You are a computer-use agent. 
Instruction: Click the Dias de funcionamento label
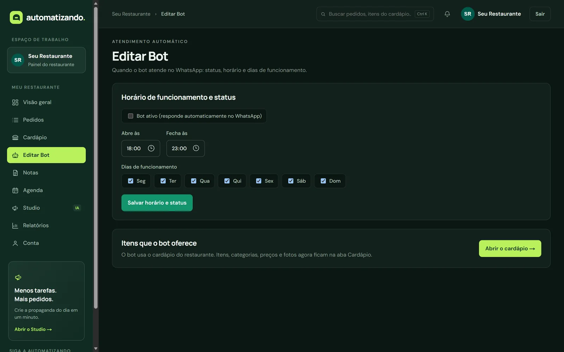(149, 167)
